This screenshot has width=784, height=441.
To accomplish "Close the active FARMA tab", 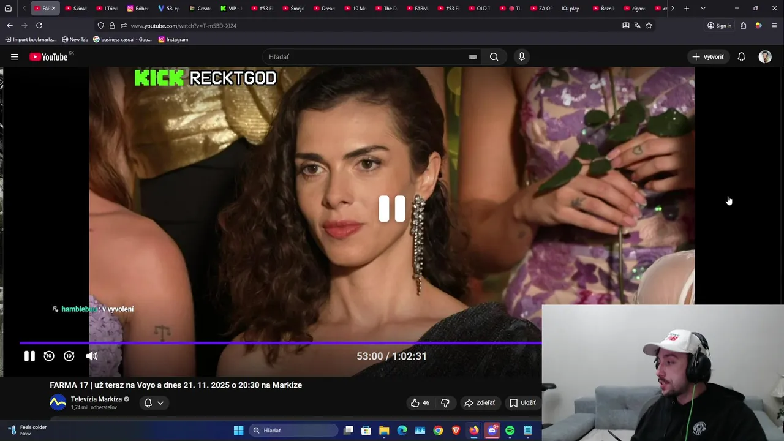I will pos(53,9).
